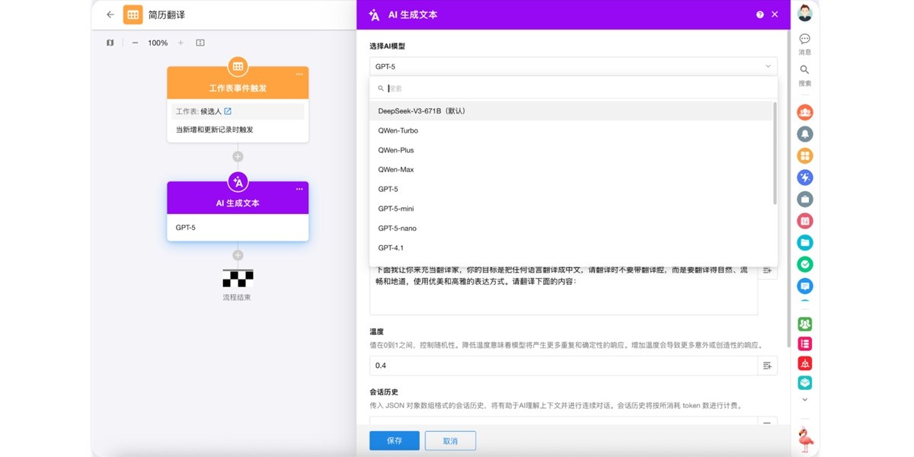Click the 保存 save button

click(x=394, y=440)
